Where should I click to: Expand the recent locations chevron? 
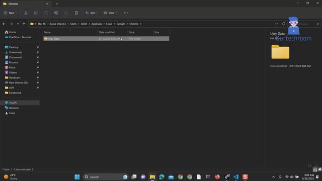[x=18, y=24]
